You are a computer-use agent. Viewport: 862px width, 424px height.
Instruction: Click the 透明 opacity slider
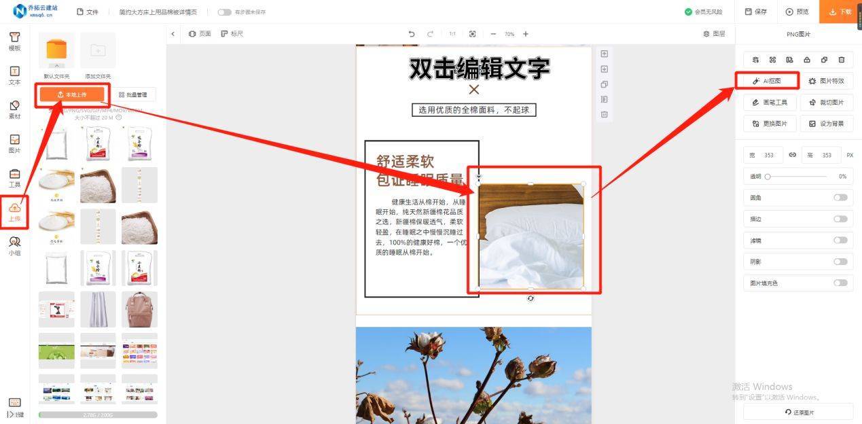click(x=797, y=177)
